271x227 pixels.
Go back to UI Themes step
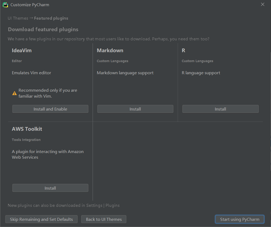(x=104, y=219)
